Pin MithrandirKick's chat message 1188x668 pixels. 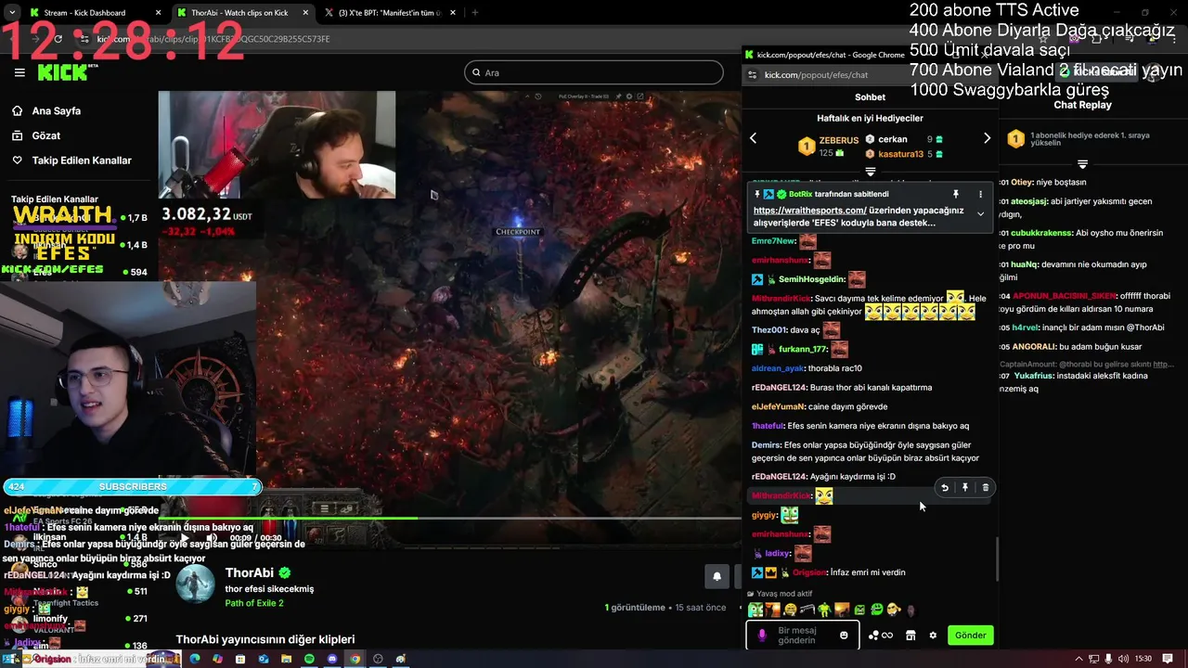pos(965,487)
